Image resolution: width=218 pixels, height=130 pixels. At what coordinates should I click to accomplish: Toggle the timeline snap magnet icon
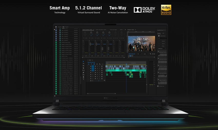point(91,64)
